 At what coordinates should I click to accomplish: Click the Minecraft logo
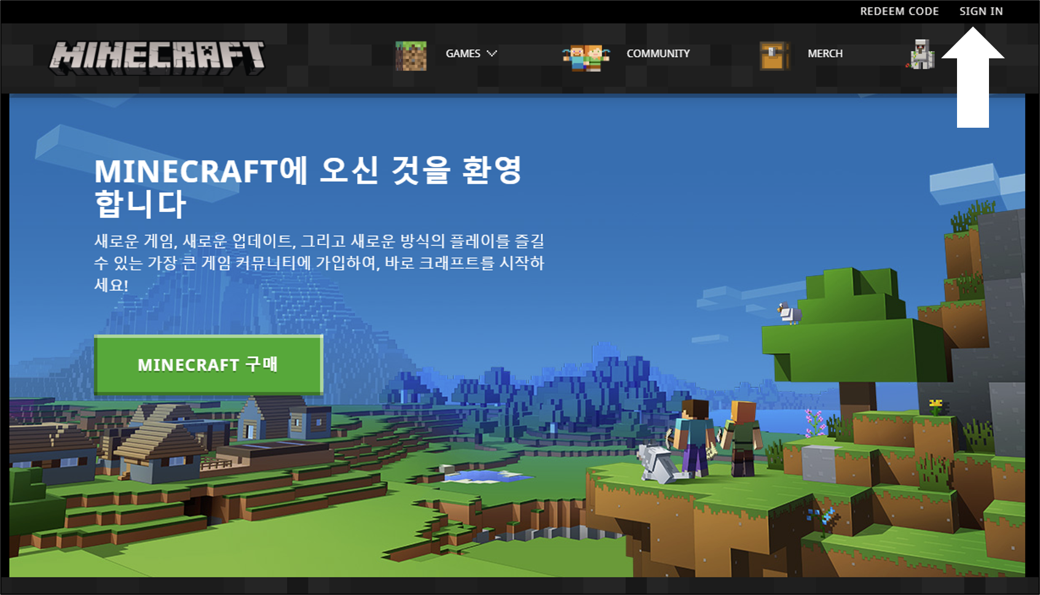pyautogui.click(x=157, y=58)
